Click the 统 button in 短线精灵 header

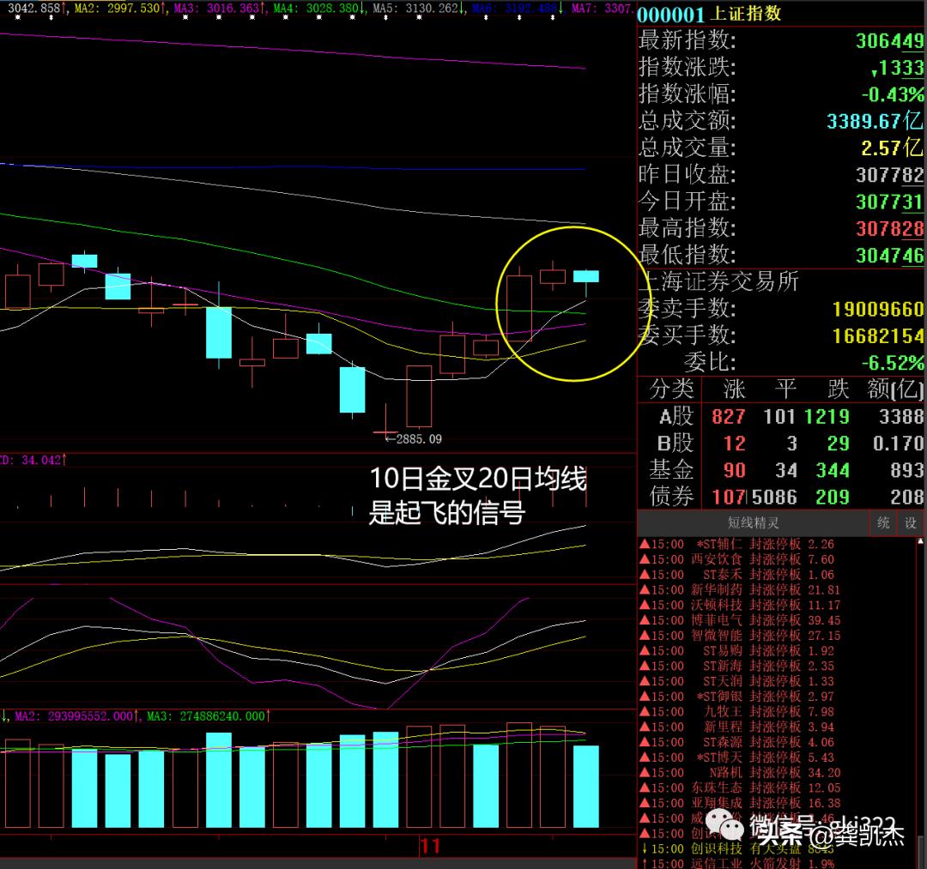pos(883,522)
